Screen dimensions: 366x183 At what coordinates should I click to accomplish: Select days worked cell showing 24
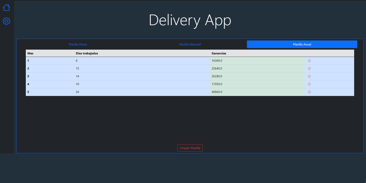click(x=142, y=92)
